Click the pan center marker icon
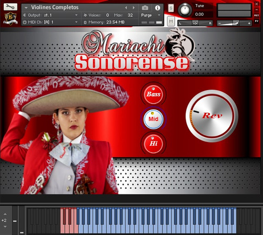The image size is (263, 235). 195,23
